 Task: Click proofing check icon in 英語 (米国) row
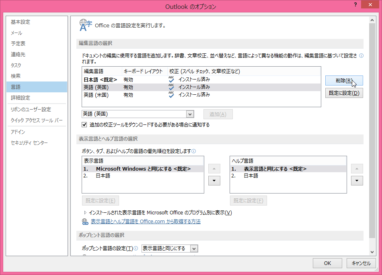[171, 95]
